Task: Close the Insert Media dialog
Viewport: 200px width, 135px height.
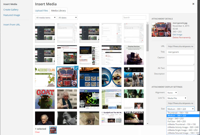Action: (193, 4)
